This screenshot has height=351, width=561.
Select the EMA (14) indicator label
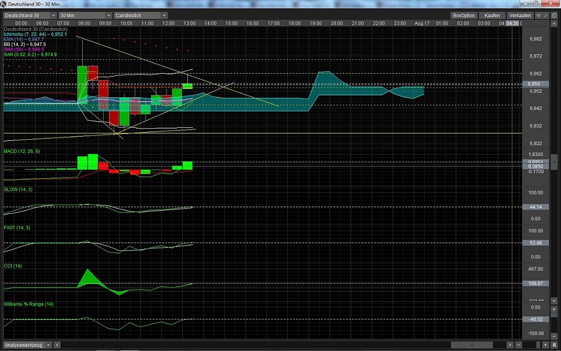pos(24,39)
